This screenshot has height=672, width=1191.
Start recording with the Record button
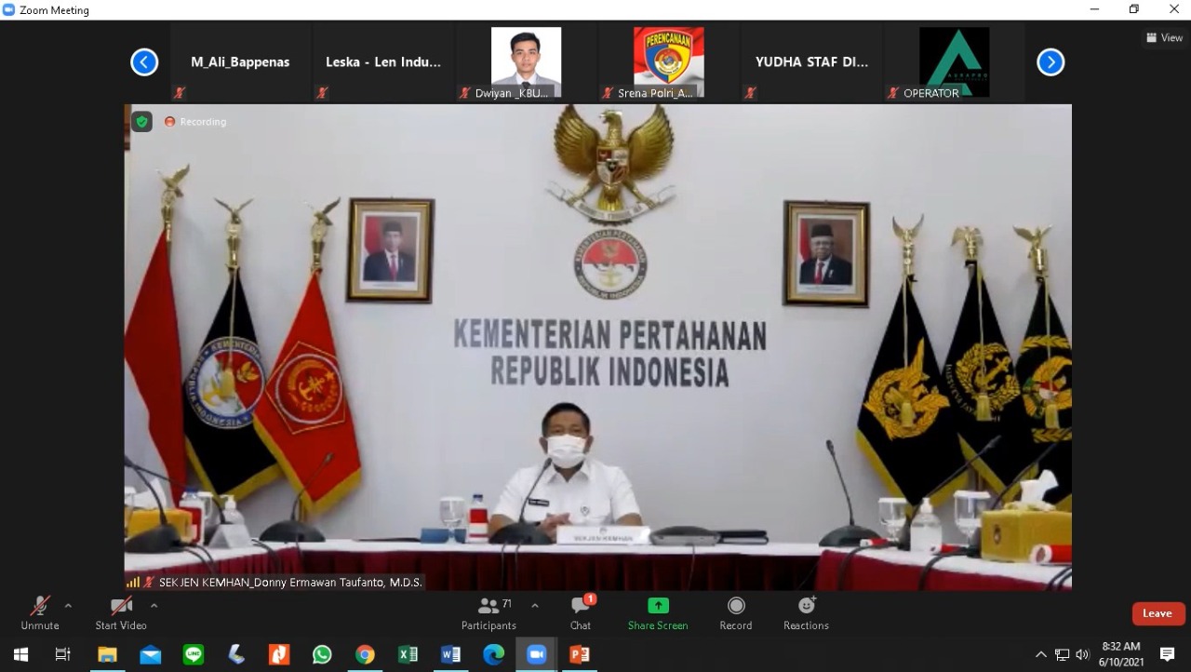point(736,613)
